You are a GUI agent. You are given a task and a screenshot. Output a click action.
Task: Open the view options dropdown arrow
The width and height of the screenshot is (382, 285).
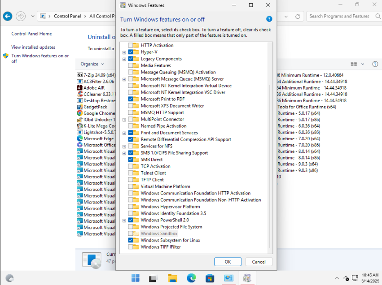363,64
